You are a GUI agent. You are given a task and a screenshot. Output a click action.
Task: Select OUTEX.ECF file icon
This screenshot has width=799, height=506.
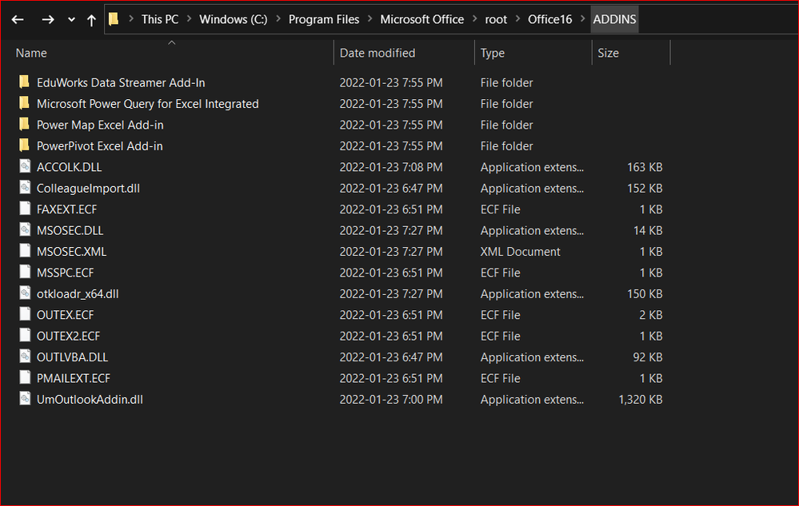point(25,314)
